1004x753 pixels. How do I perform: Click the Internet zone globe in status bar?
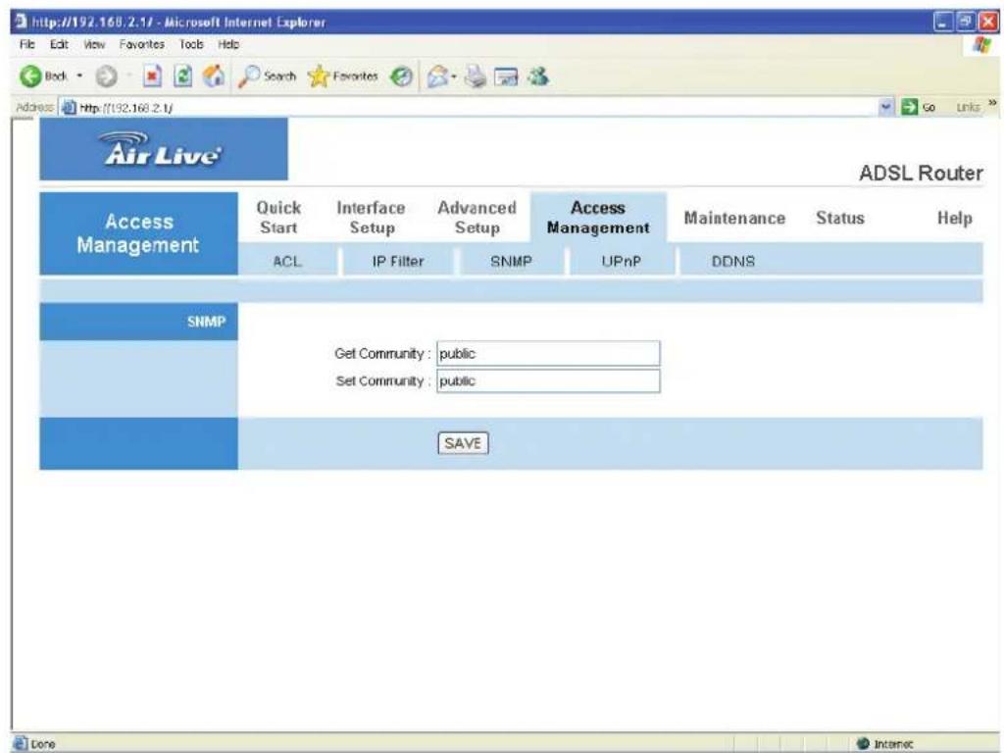point(863,743)
